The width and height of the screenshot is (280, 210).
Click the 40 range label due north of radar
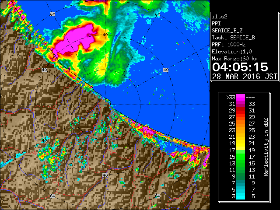tap(105, 35)
